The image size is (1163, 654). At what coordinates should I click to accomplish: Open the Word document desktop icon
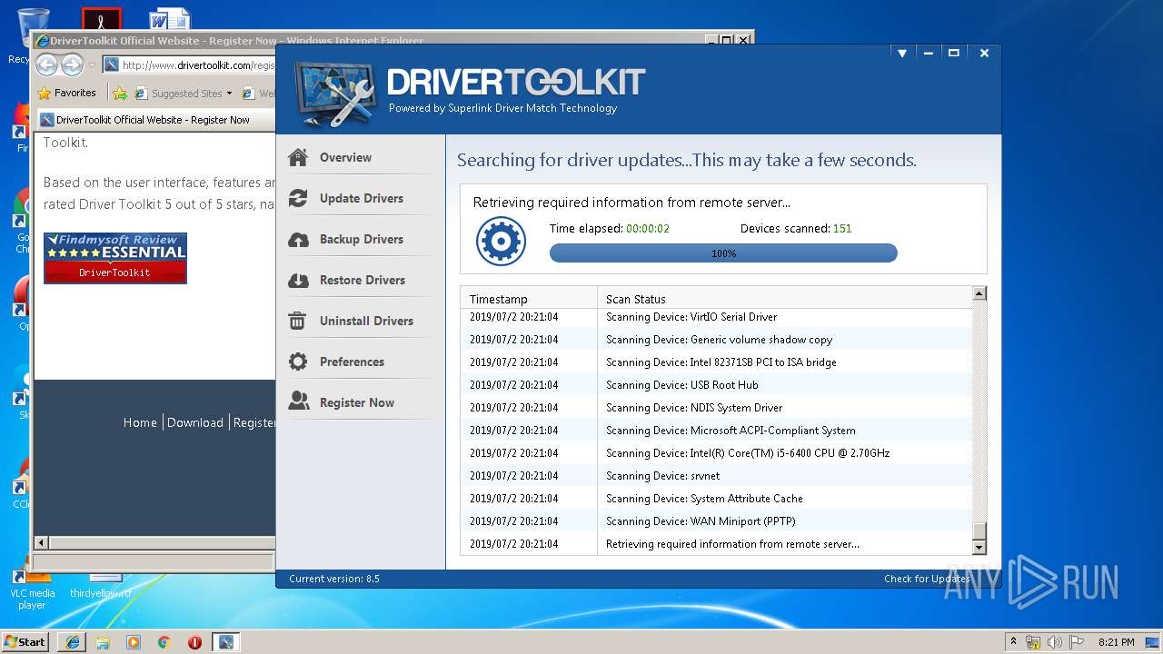coord(171,20)
